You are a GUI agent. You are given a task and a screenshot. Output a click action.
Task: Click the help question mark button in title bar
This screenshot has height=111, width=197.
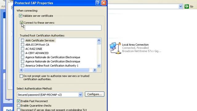coord(98,3)
